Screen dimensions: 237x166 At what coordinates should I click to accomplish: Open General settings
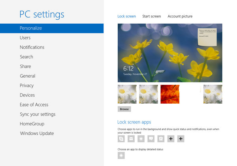[x=28, y=76]
